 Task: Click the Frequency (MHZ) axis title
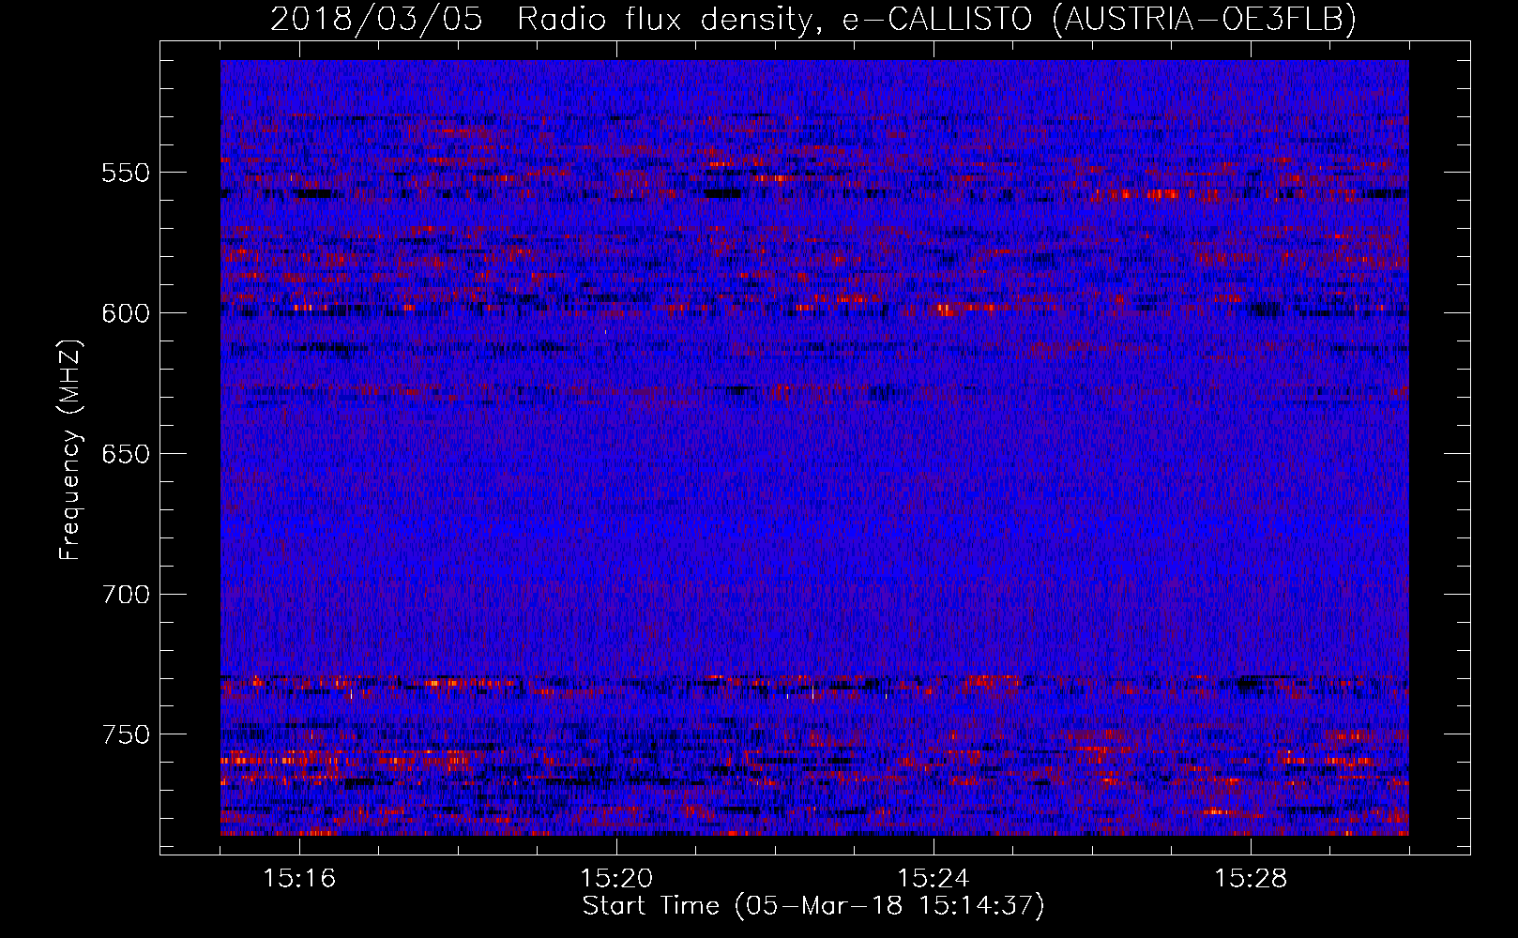[x=70, y=449]
